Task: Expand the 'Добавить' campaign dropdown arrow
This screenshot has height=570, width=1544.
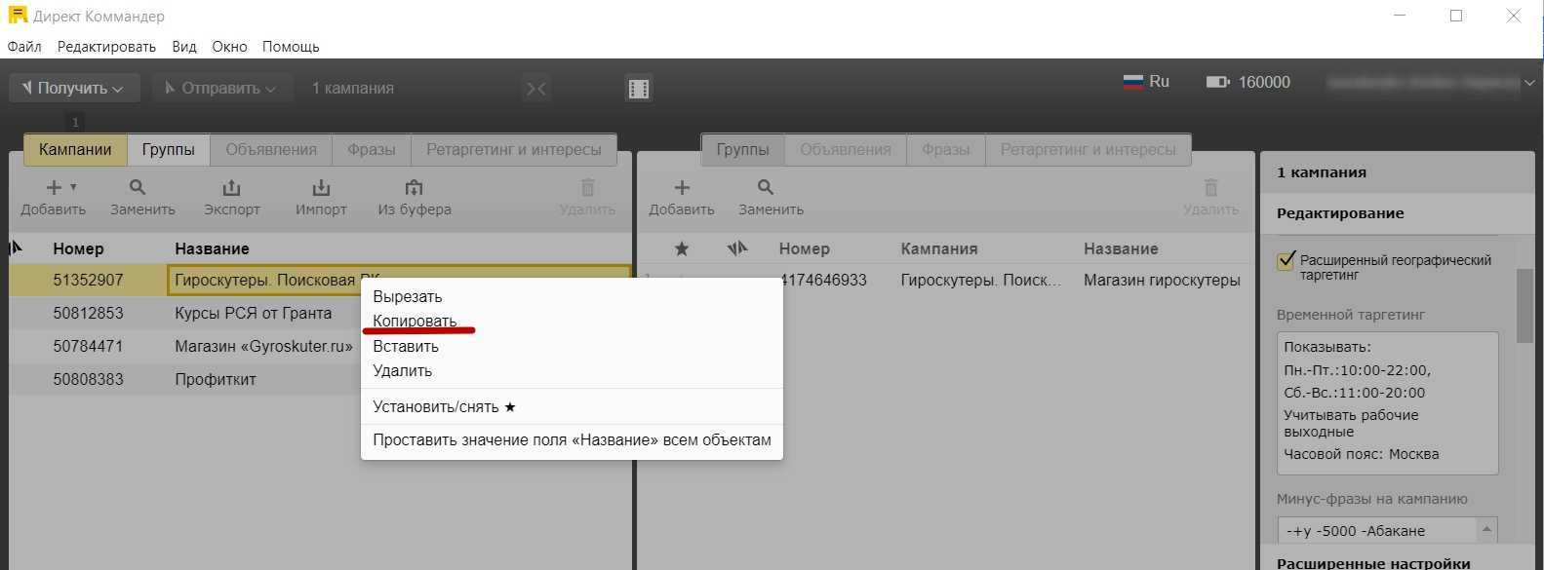Action: pos(73,187)
